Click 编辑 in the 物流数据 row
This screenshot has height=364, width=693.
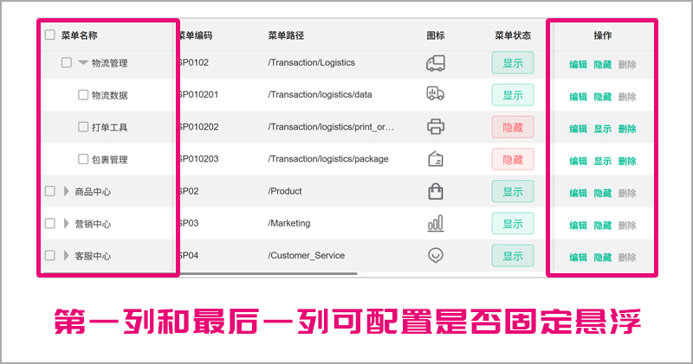coord(578,97)
